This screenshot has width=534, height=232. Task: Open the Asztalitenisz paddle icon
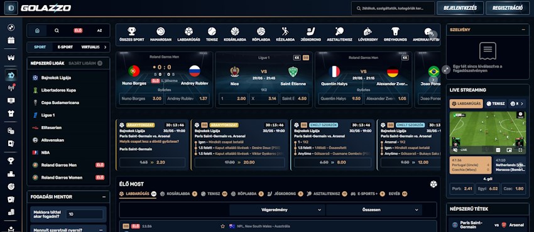tap(339, 31)
